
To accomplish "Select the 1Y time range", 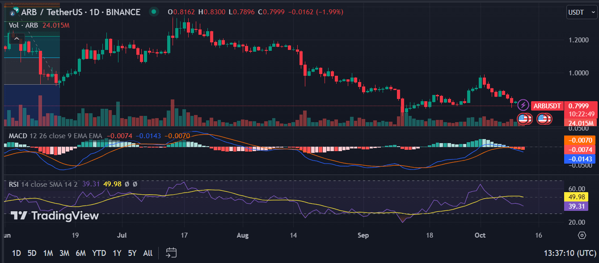I will 117,253.
